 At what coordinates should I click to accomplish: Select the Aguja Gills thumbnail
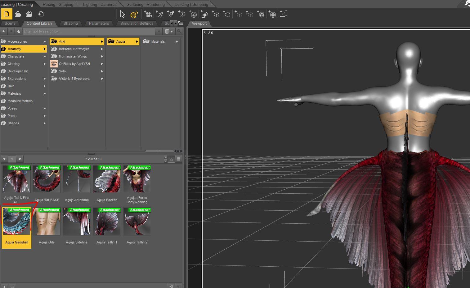tap(47, 222)
